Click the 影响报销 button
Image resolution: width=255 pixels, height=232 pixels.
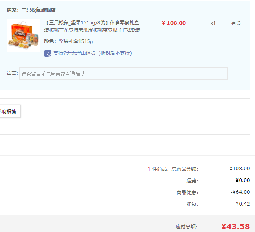coord(9,111)
